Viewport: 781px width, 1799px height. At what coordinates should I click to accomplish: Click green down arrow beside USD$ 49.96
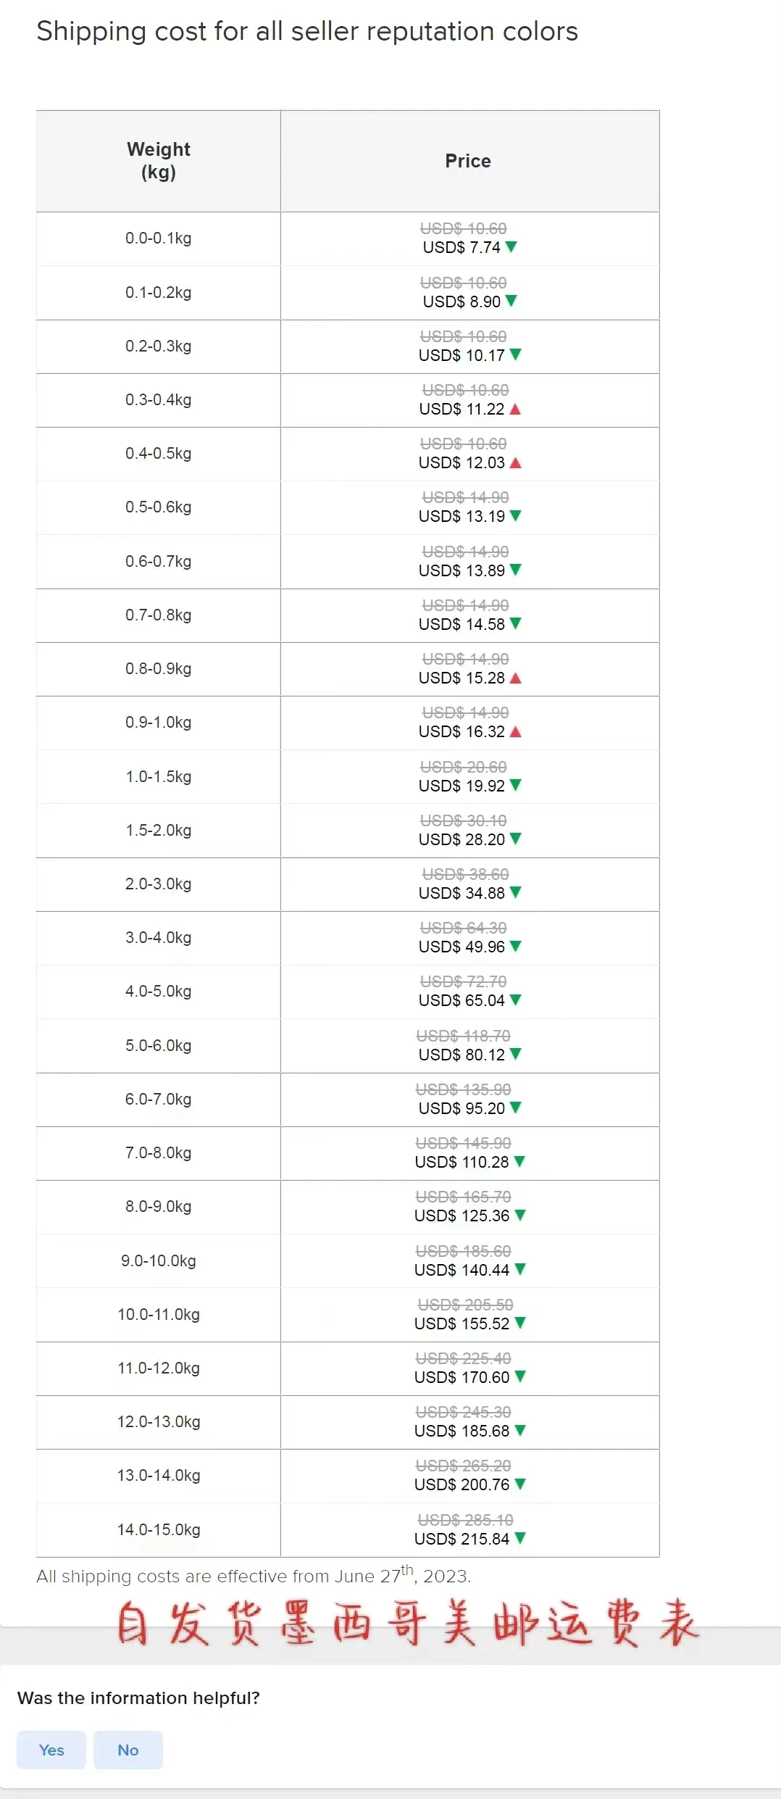coord(516,947)
